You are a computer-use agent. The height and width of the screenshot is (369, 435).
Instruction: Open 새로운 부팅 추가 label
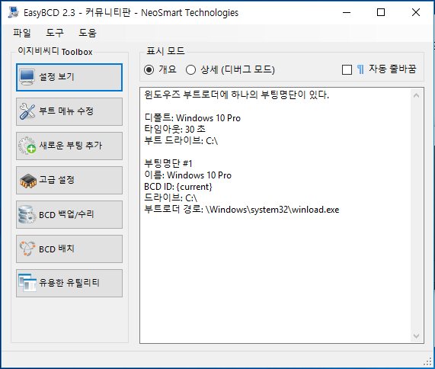70,146
